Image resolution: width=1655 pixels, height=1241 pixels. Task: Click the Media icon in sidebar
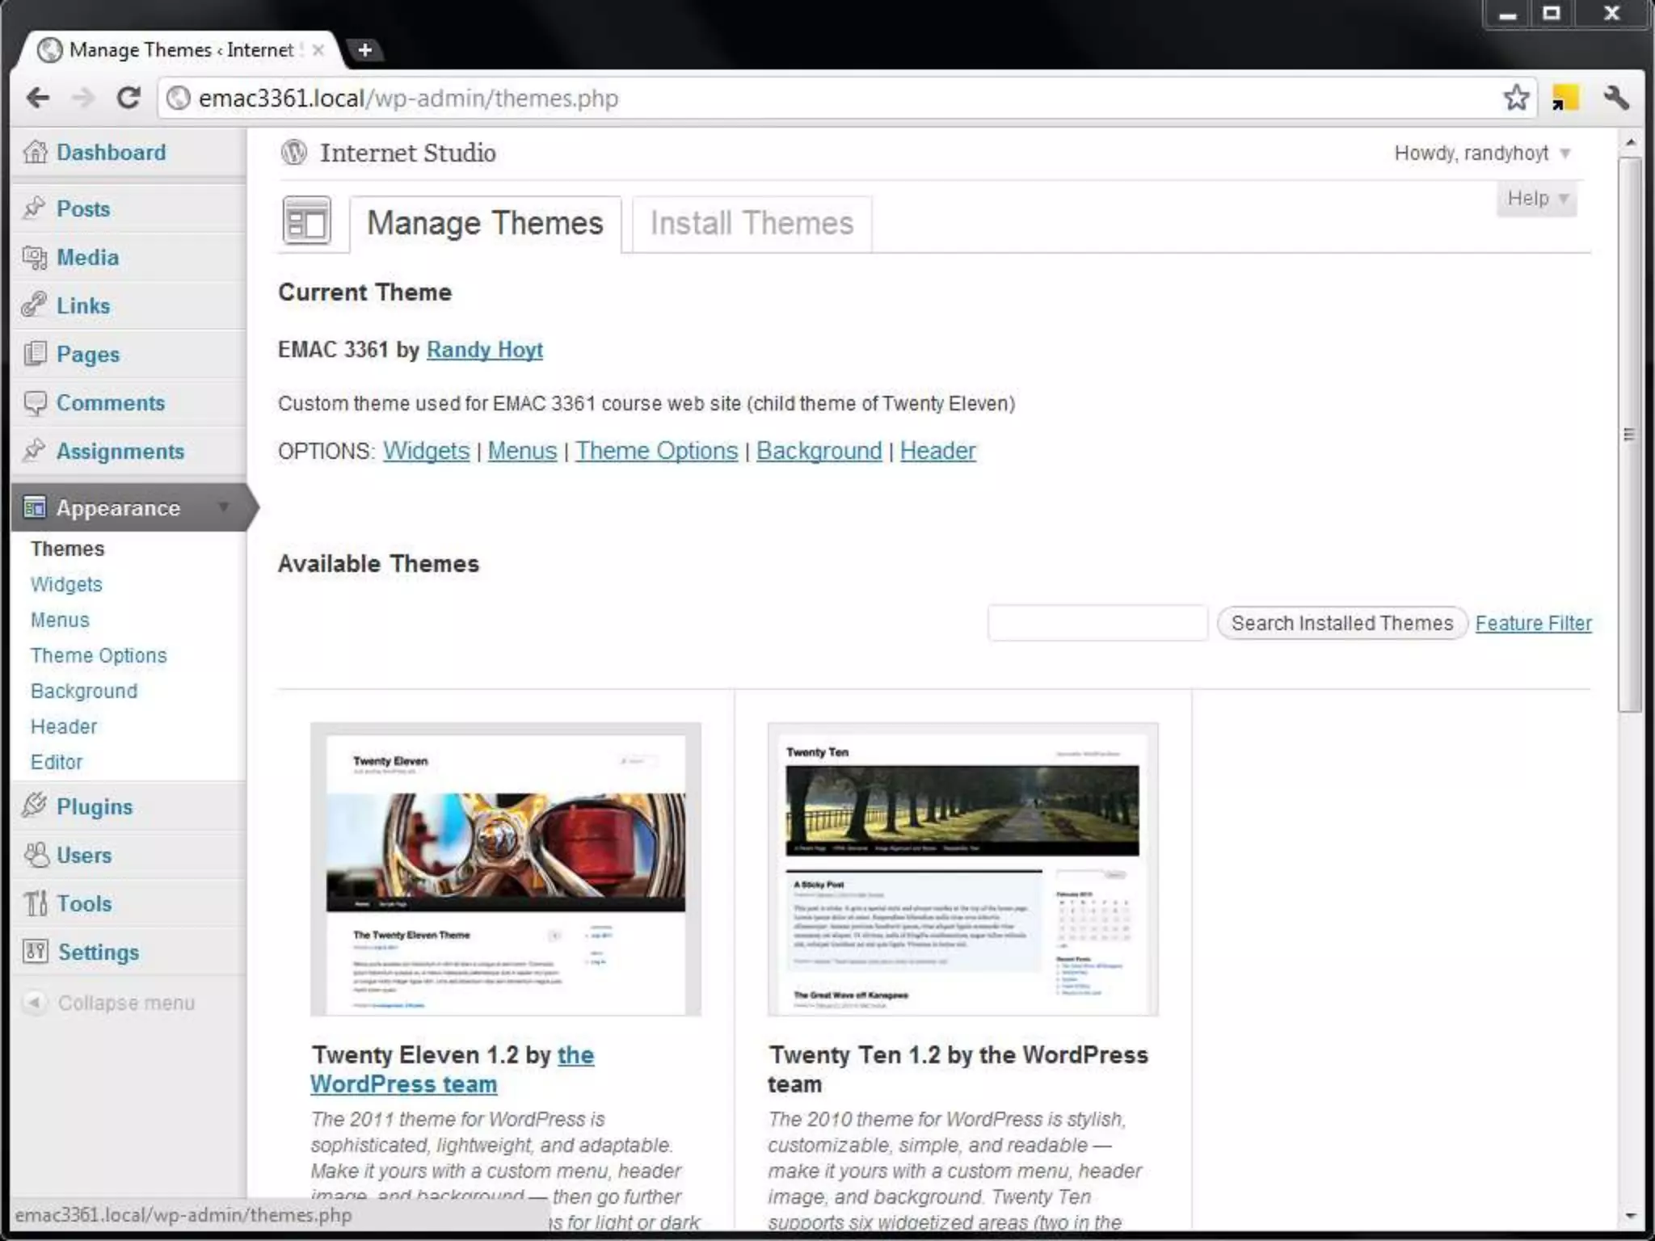pos(35,257)
